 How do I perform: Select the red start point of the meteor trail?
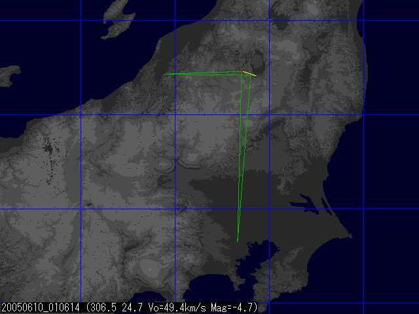point(242,71)
